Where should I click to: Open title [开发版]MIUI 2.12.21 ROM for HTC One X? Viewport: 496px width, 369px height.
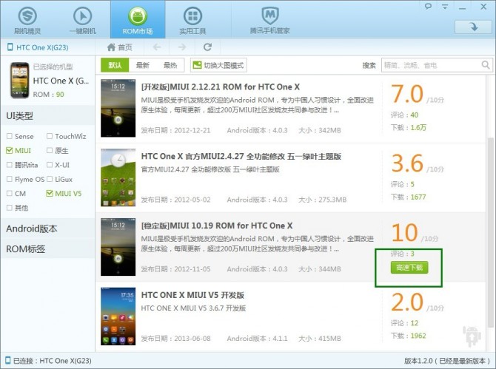pos(221,87)
